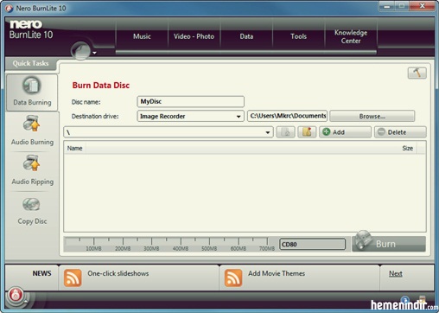Click the red Nero orb at bottom left

pyautogui.click(x=16, y=295)
